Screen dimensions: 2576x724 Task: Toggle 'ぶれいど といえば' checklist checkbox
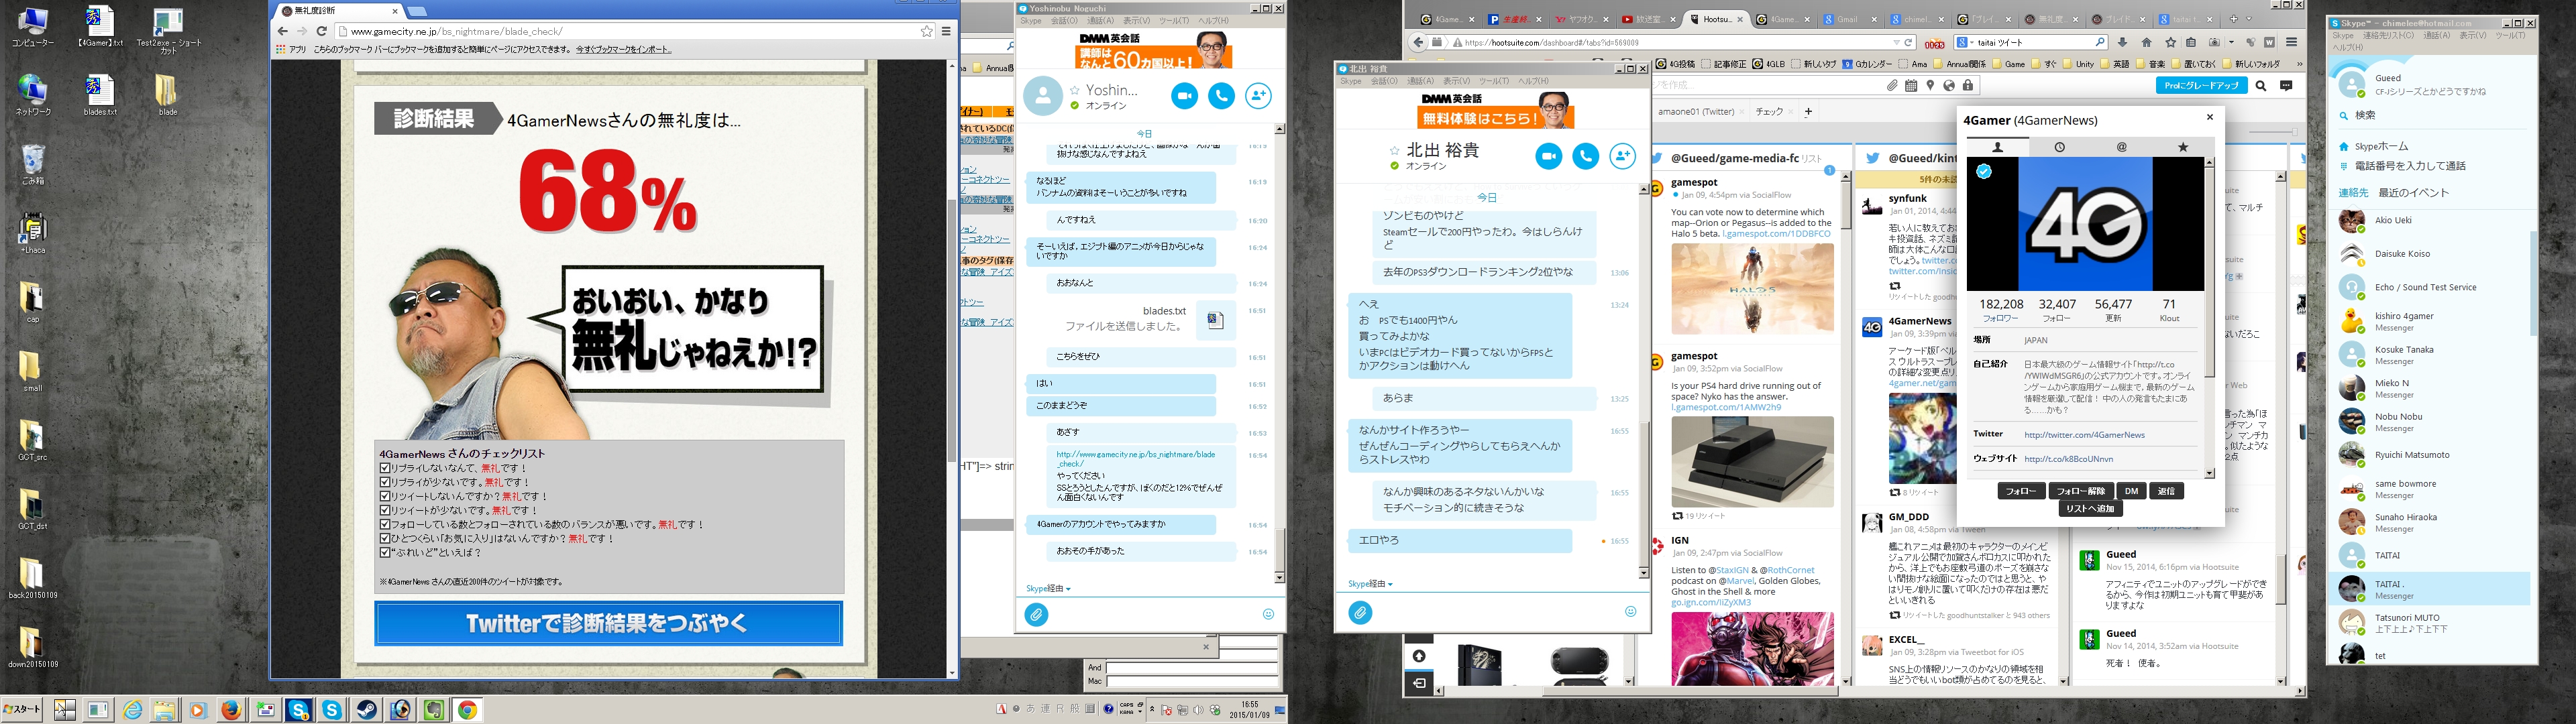click(x=385, y=552)
